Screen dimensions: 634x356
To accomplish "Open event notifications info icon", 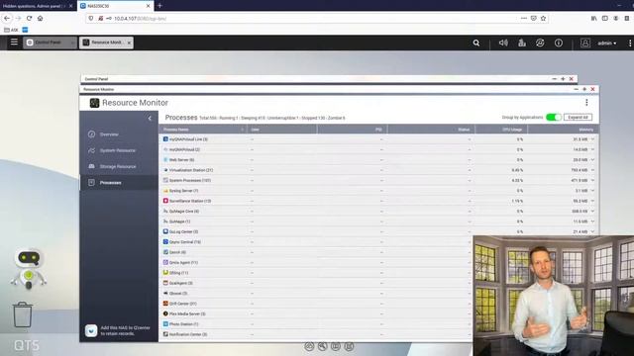I will point(559,43).
